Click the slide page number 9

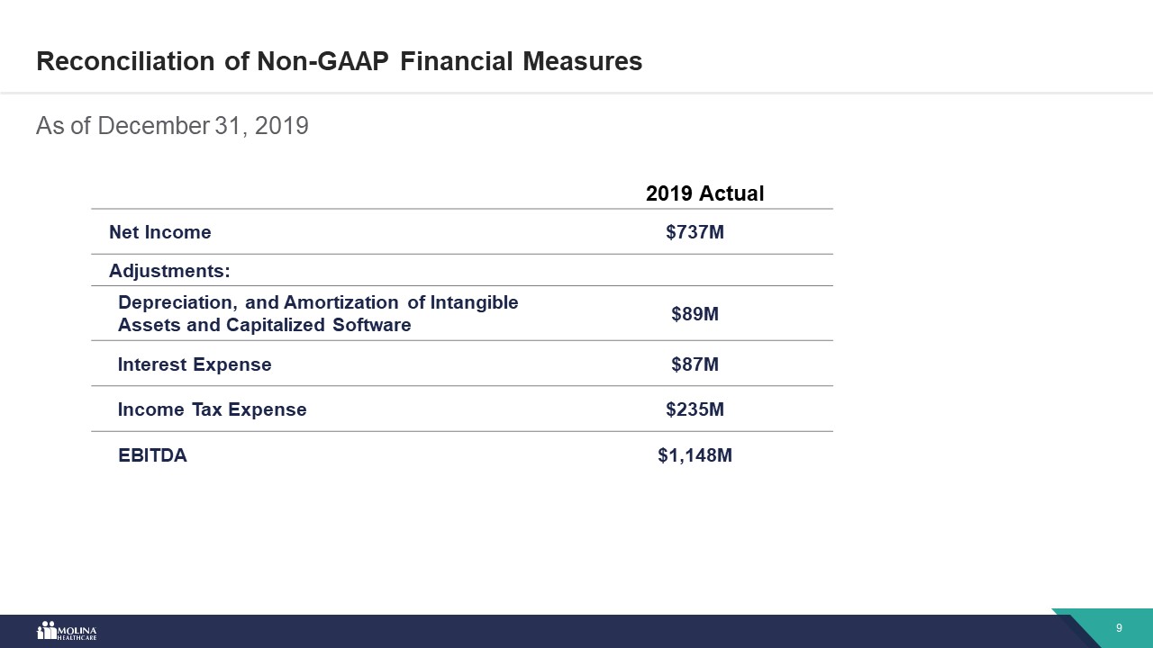(1119, 628)
